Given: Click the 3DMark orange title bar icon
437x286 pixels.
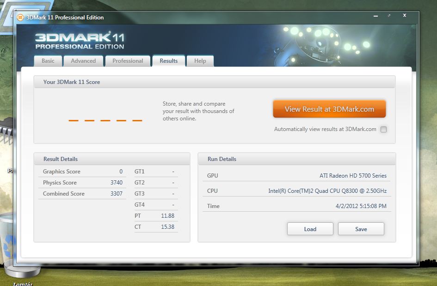Looking at the screenshot, I should [20, 18].
